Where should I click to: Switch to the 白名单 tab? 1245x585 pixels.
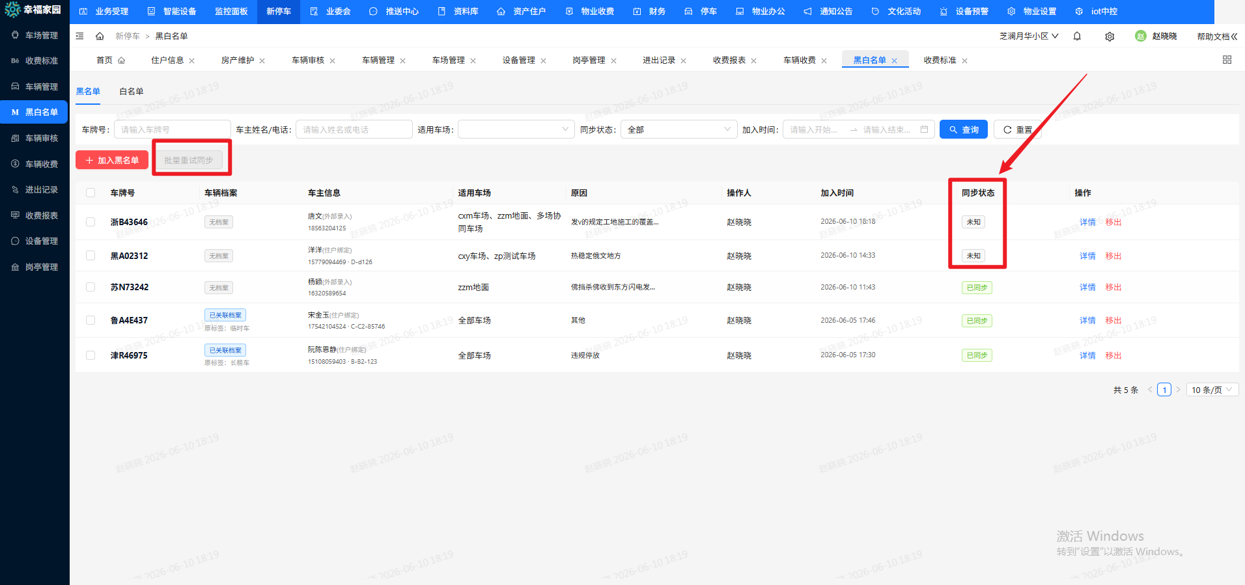coord(132,92)
